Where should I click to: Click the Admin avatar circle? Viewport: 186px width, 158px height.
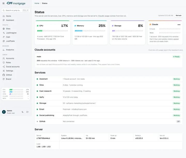point(4,112)
